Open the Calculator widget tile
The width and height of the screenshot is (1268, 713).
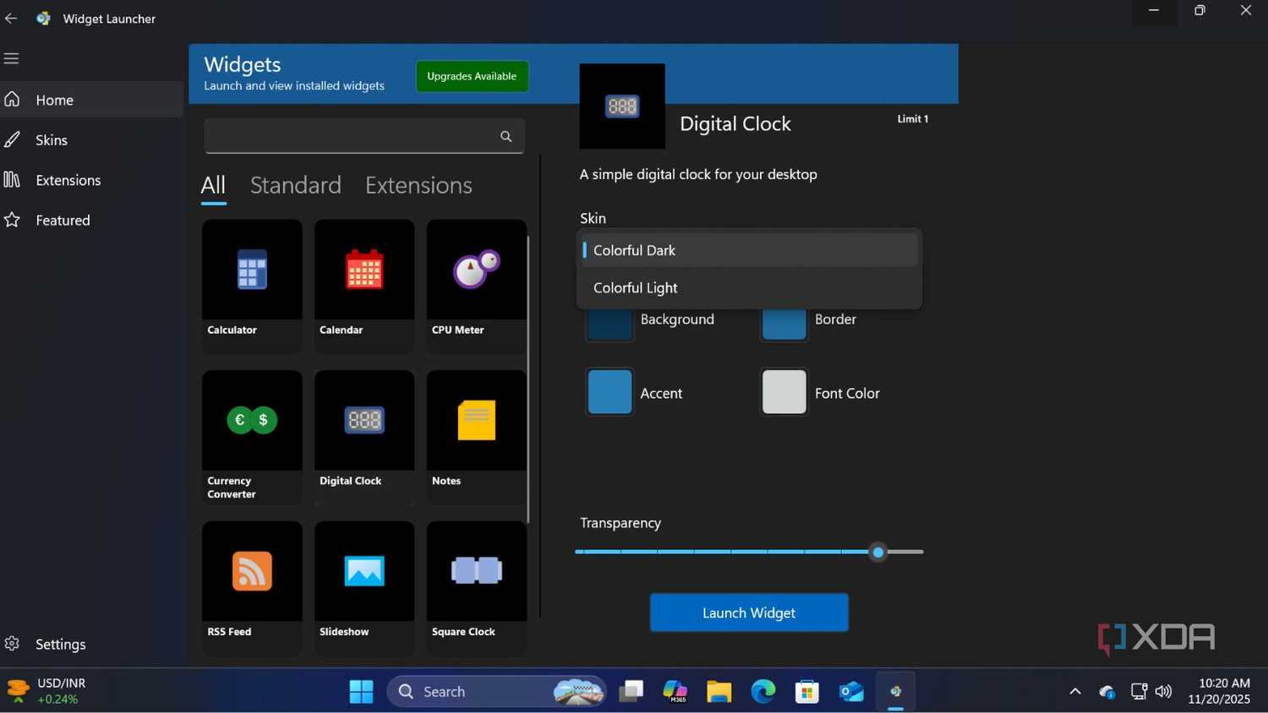point(252,285)
